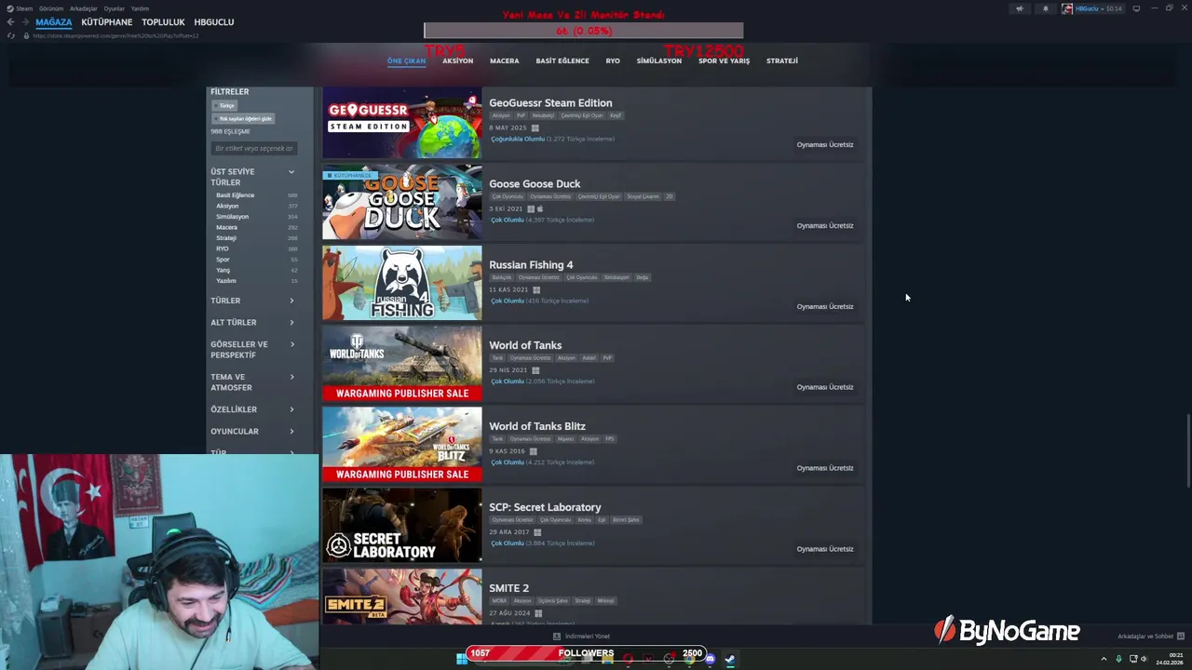Open the SCP: Secret Laboratory thumbnail
The height and width of the screenshot is (670, 1192).
point(402,525)
